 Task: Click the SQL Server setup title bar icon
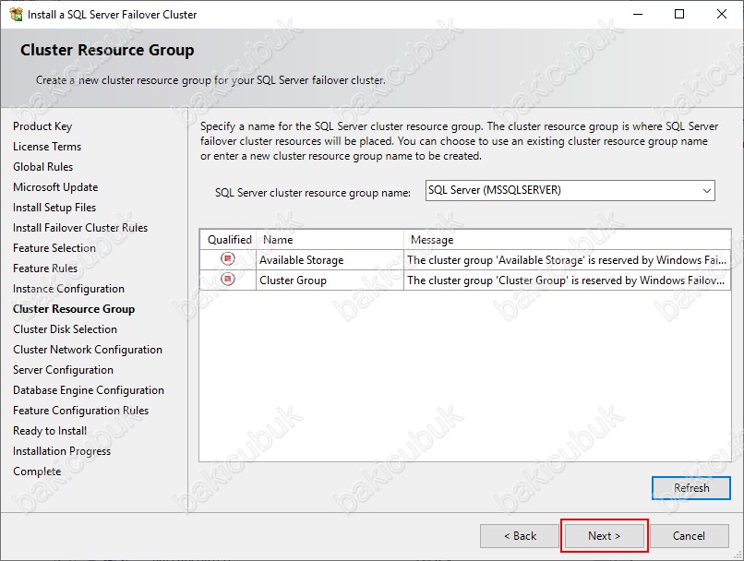point(16,14)
